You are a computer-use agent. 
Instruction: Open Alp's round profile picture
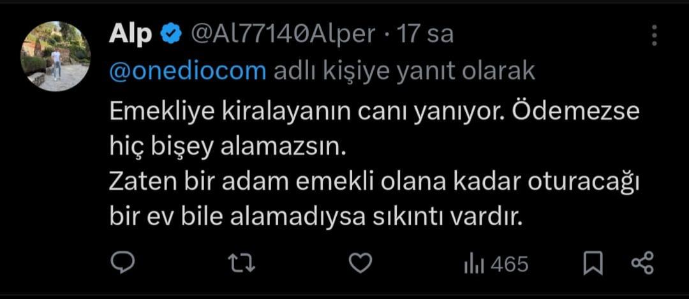[56, 56]
